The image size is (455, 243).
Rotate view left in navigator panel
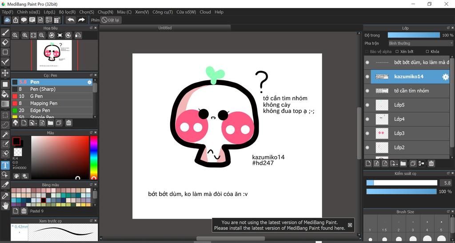52,35
